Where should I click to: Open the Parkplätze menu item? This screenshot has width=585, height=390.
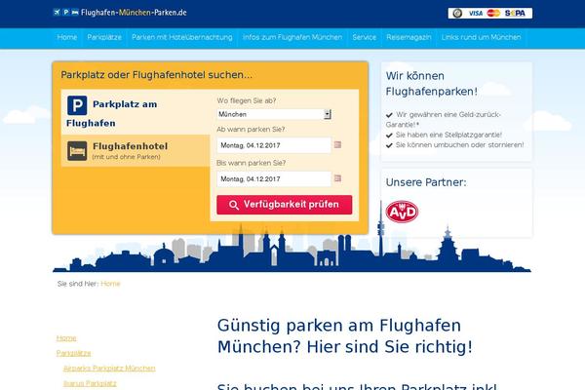pyautogui.click(x=104, y=37)
